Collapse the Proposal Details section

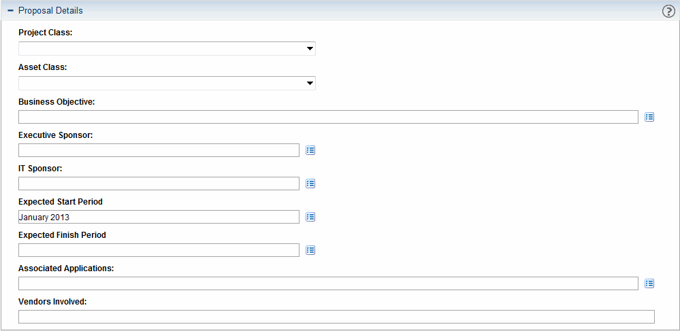10,11
